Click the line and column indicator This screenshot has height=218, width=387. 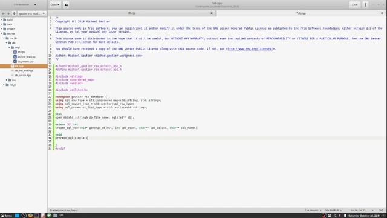point(358,210)
